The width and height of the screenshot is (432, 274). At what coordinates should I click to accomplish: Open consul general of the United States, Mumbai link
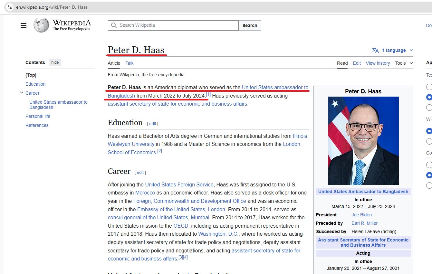point(159,217)
